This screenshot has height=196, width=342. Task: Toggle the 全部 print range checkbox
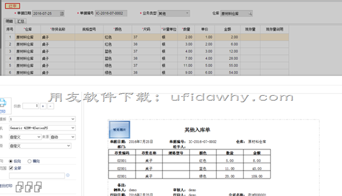[11, 168]
